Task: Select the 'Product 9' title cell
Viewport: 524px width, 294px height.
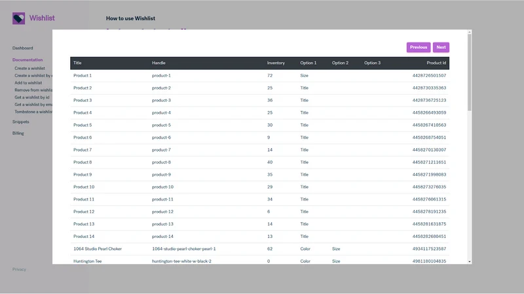Action: (83, 174)
